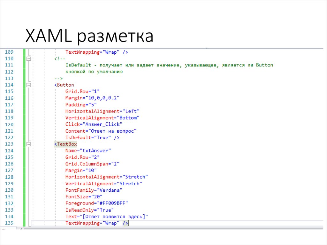327x245 pixels.
Task: Select the <Button> opening tag
Action: pos(64,85)
